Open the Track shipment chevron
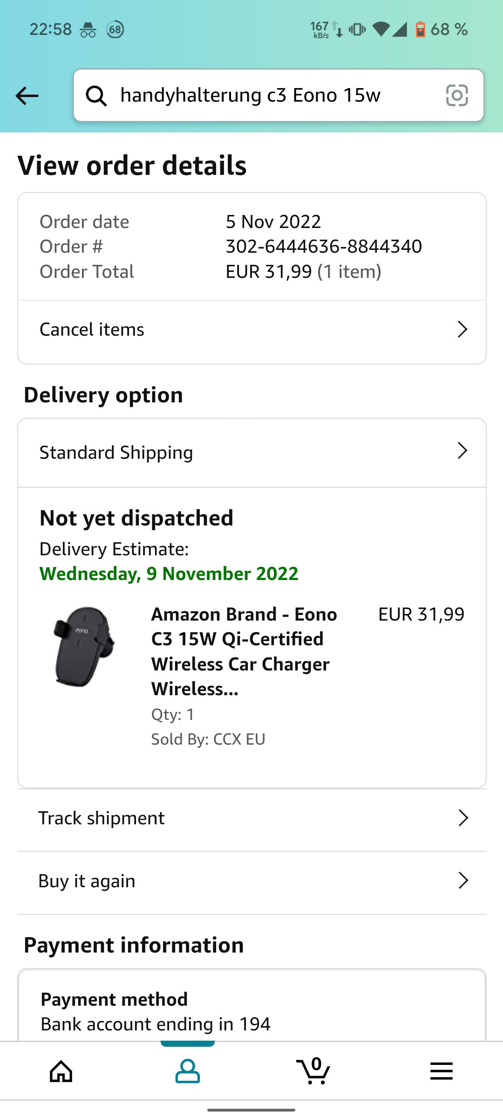This screenshot has height=1119, width=503. (463, 818)
